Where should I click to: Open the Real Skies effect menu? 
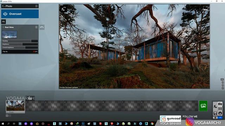[36, 27]
